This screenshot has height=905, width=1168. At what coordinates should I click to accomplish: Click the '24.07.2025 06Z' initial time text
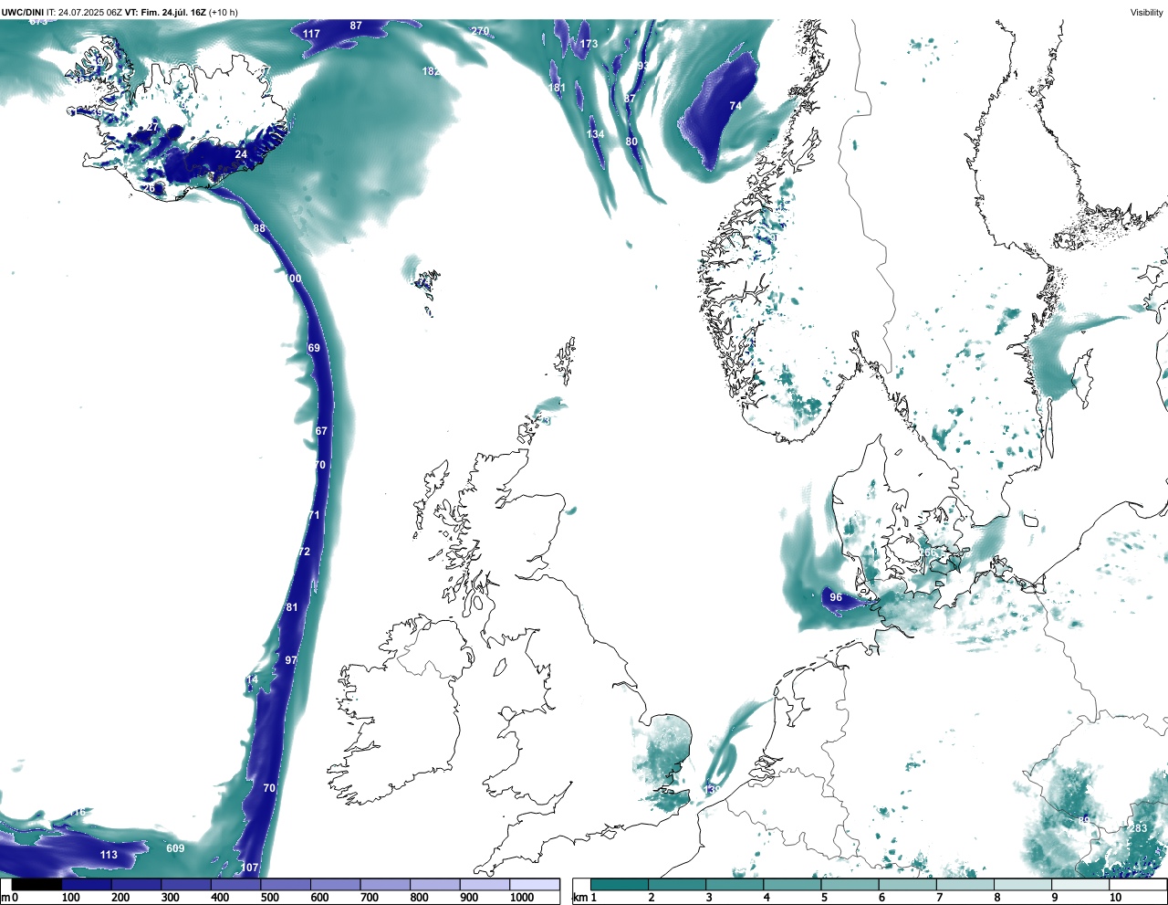tap(90, 12)
